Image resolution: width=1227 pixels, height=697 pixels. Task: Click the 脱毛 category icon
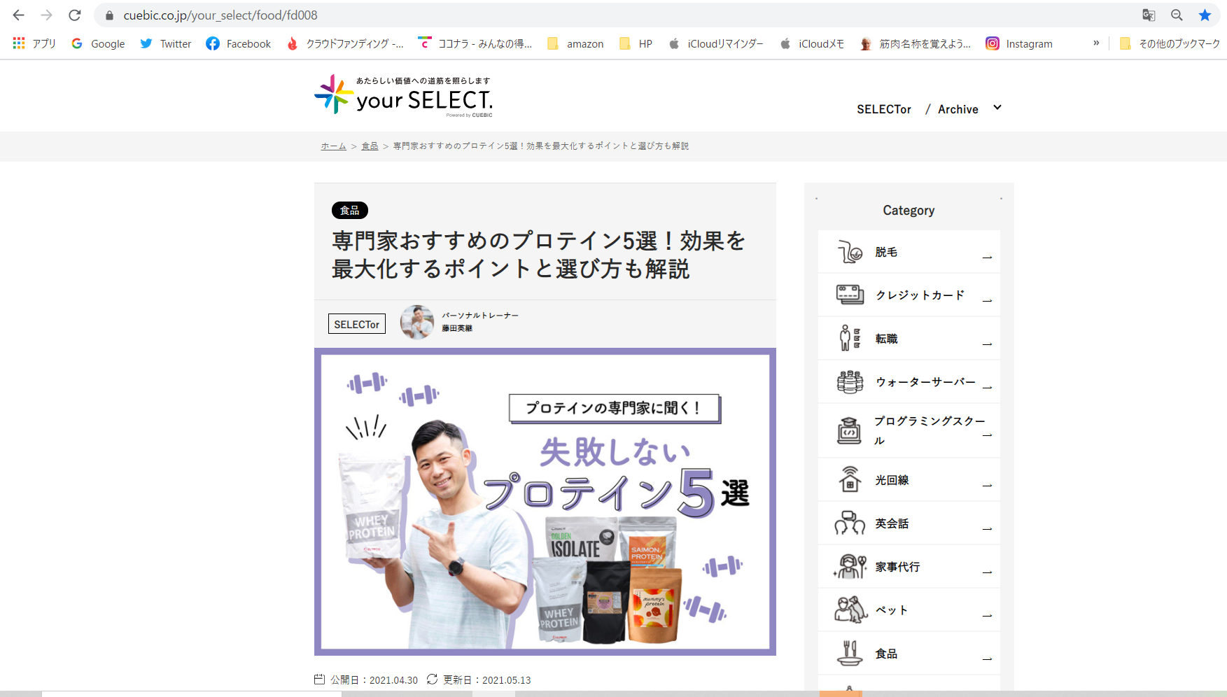coord(850,252)
